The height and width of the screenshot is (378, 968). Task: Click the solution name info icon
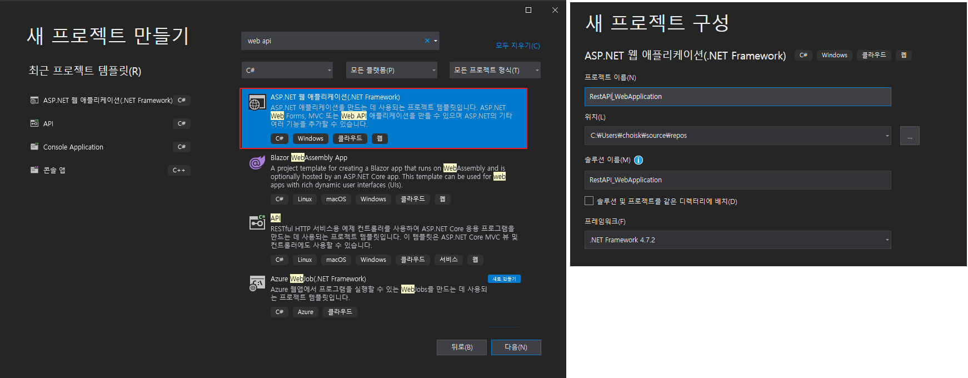tap(638, 160)
